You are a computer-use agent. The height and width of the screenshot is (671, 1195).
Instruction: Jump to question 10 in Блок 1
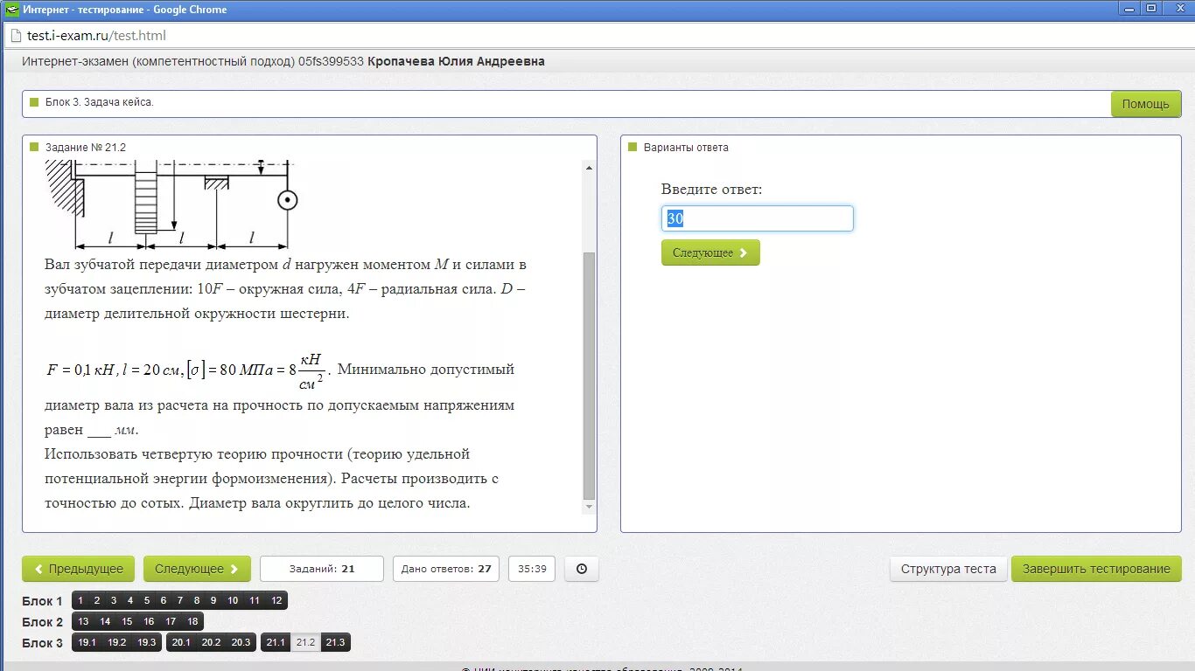coord(233,600)
